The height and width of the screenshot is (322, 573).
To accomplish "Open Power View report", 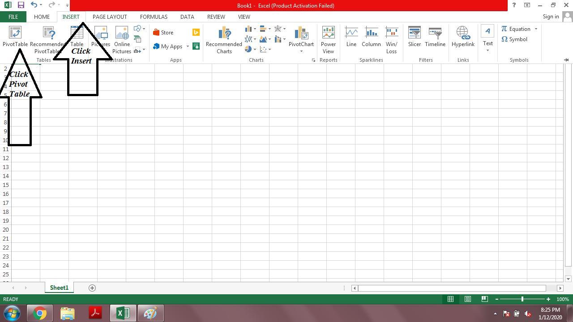I will coord(328,40).
